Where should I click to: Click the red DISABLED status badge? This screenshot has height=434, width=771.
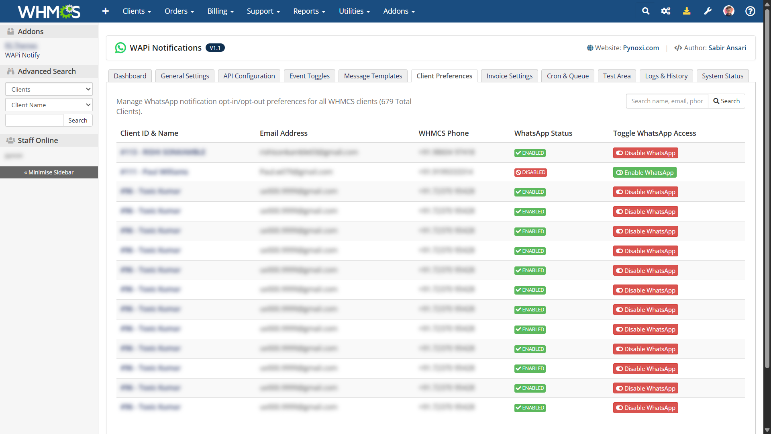(x=530, y=172)
